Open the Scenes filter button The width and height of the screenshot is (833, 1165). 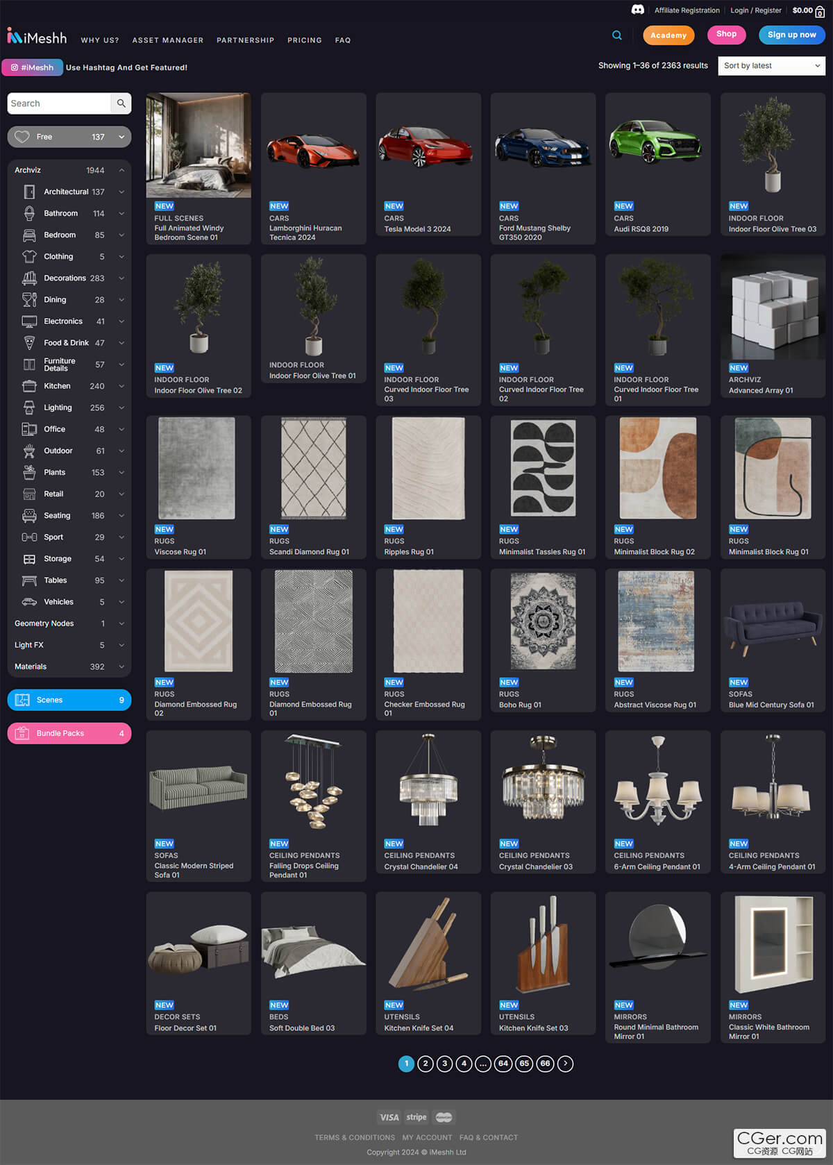(x=69, y=700)
